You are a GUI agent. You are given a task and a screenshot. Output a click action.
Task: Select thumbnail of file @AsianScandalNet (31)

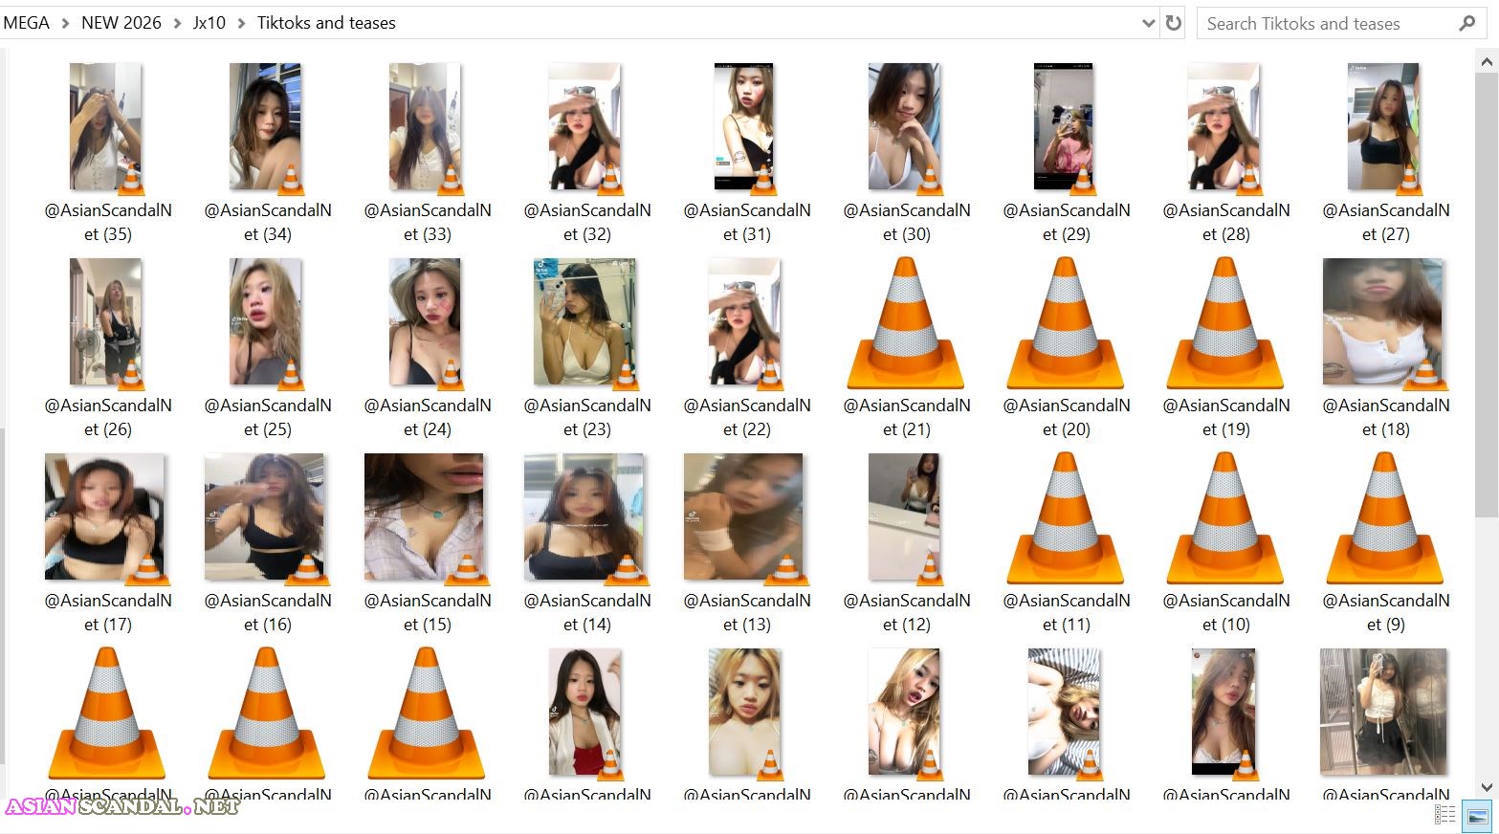746,128
